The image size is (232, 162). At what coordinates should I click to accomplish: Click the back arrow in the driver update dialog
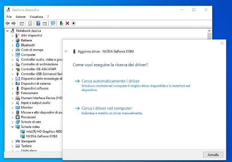(66, 51)
